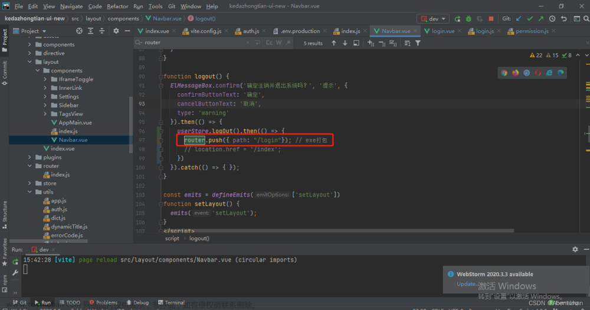590x310 pixels.
Task: Close the dev Run tab
Action: [x=54, y=249]
